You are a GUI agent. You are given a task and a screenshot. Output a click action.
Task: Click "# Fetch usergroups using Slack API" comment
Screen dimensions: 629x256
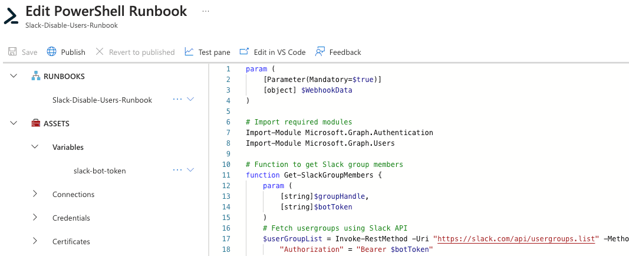pyautogui.click(x=335, y=228)
